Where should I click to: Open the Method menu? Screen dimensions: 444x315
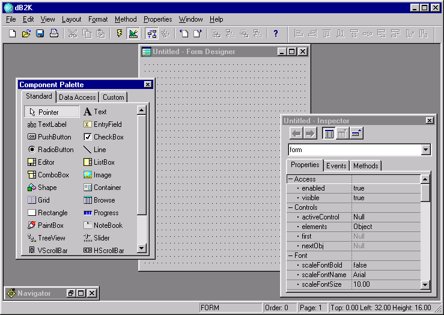point(126,19)
